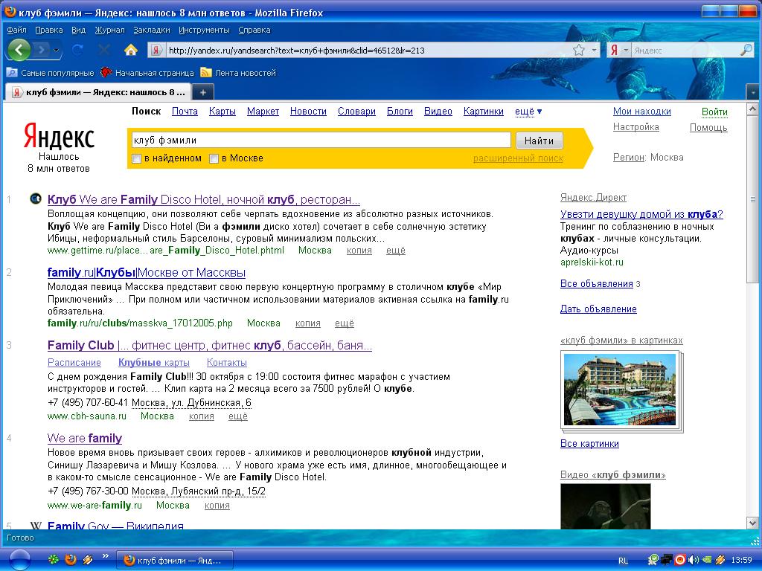Image resolution: width=762 pixels, height=571 pixels.
Task: Open the search engine selector dropdown
Action: (x=619, y=50)
